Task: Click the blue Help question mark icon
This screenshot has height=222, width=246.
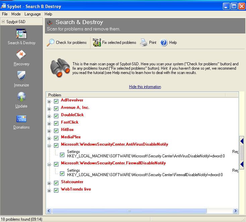Action: (x=164, y=43)
